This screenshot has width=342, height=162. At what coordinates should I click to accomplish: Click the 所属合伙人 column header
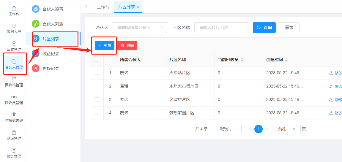coord(130,60)
